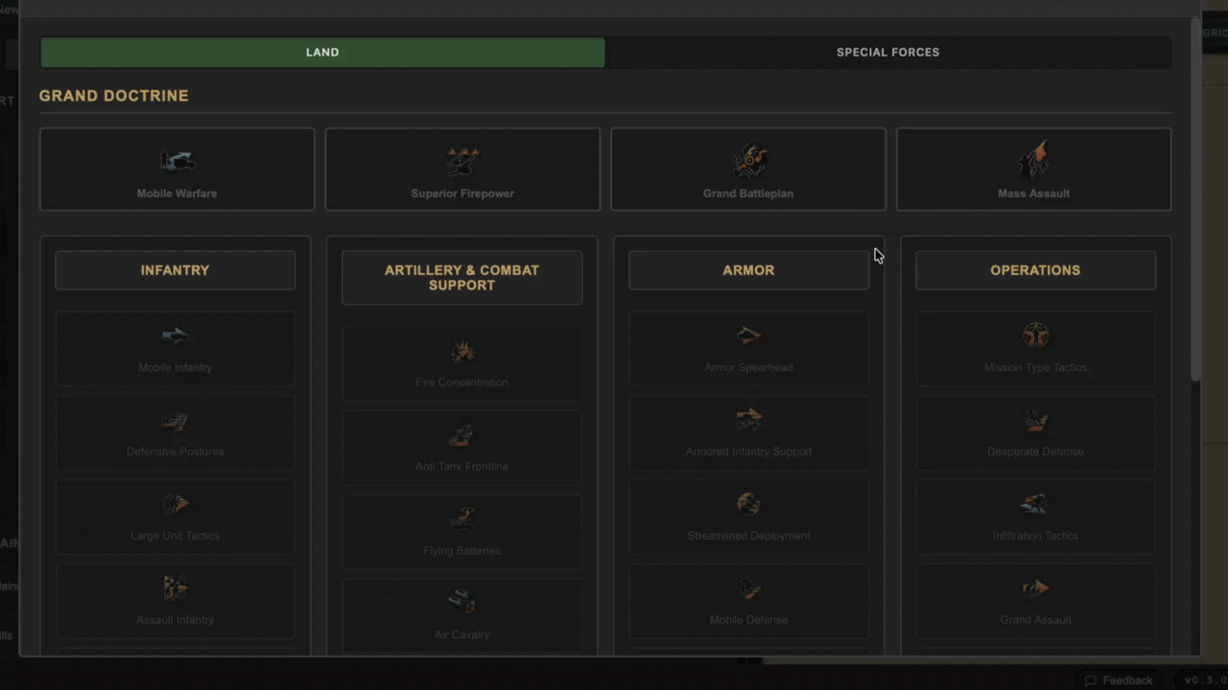The height and width of the screenshot is (690, 1228).
Task: Select the Grand Assault text label
Action: tap(1035, 620)
